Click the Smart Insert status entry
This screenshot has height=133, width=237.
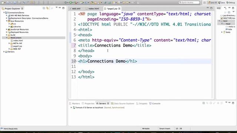164,129
